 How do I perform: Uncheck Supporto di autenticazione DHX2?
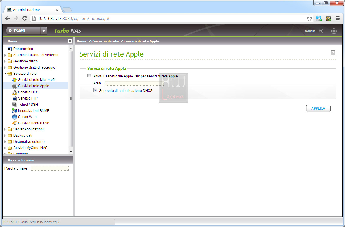(x=95, y=90)
